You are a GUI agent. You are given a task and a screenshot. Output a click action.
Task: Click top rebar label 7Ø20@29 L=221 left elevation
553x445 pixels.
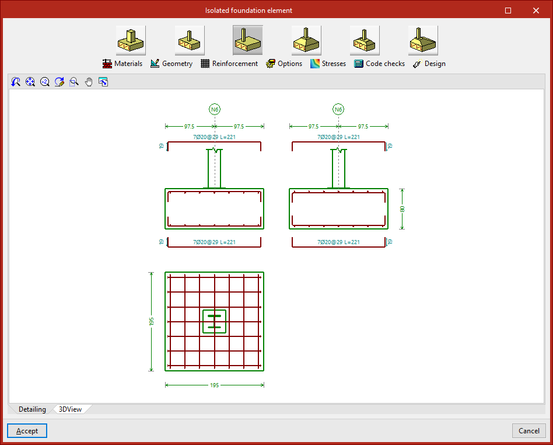click(214, 137)
